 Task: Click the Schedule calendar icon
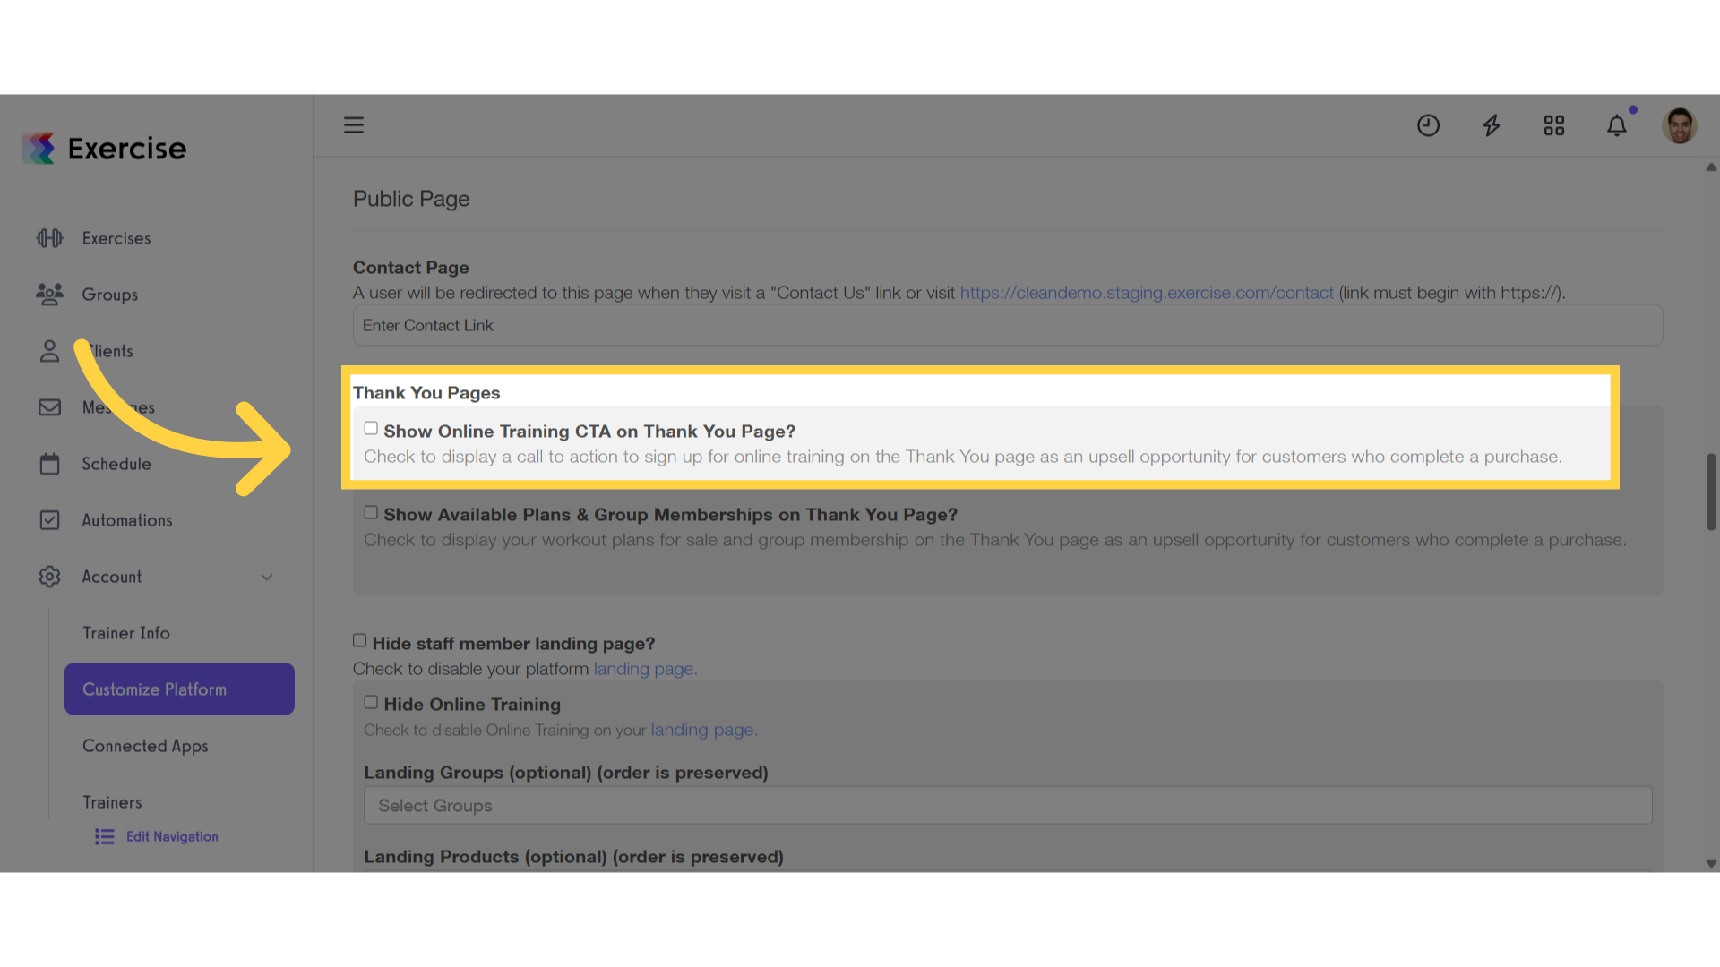(49, 464)
